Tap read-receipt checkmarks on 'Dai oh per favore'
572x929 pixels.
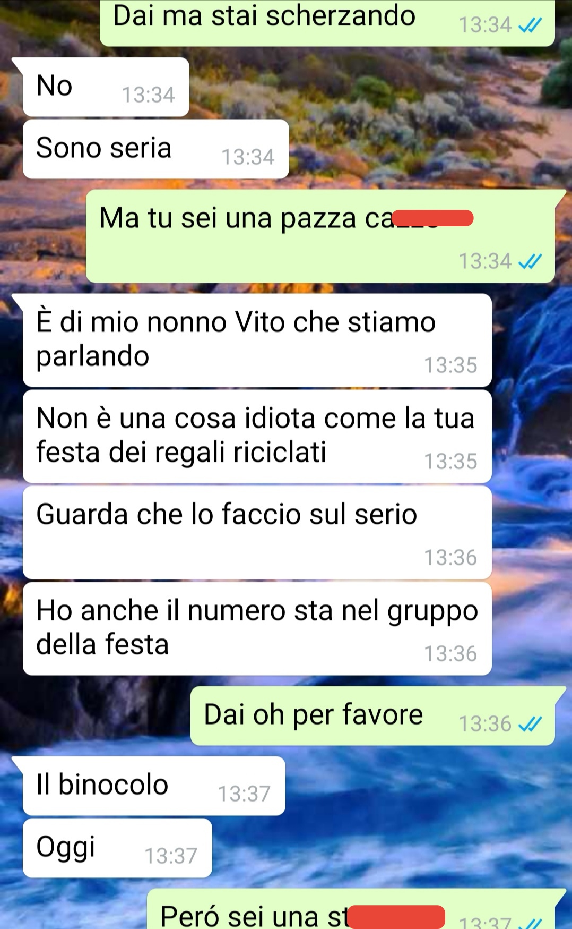(529, 723)
